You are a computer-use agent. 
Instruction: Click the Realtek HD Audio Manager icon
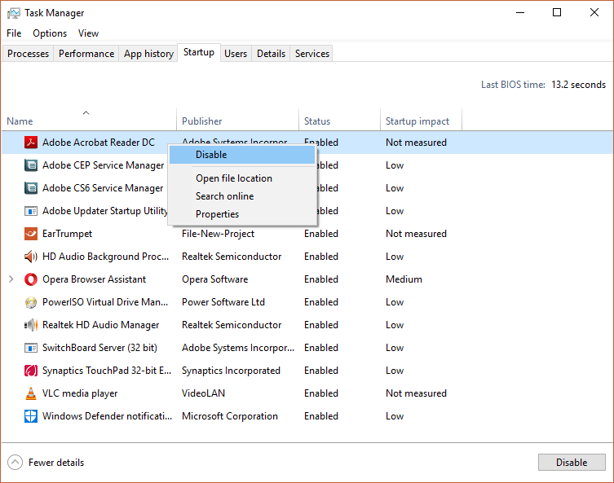pos(31,325)
